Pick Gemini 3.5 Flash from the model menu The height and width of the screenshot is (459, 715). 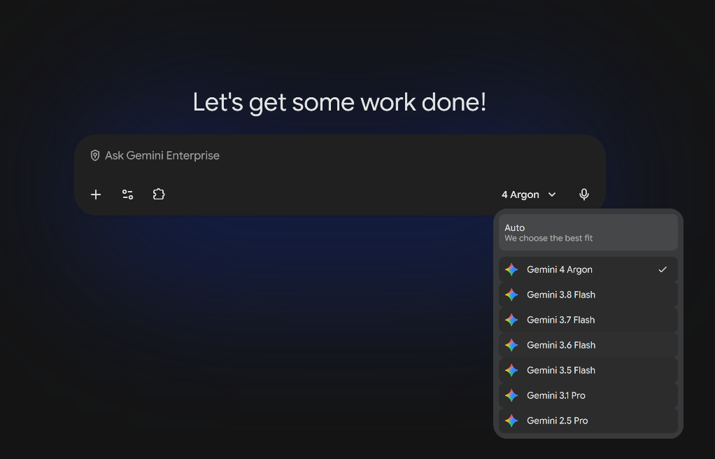(588, 370)
